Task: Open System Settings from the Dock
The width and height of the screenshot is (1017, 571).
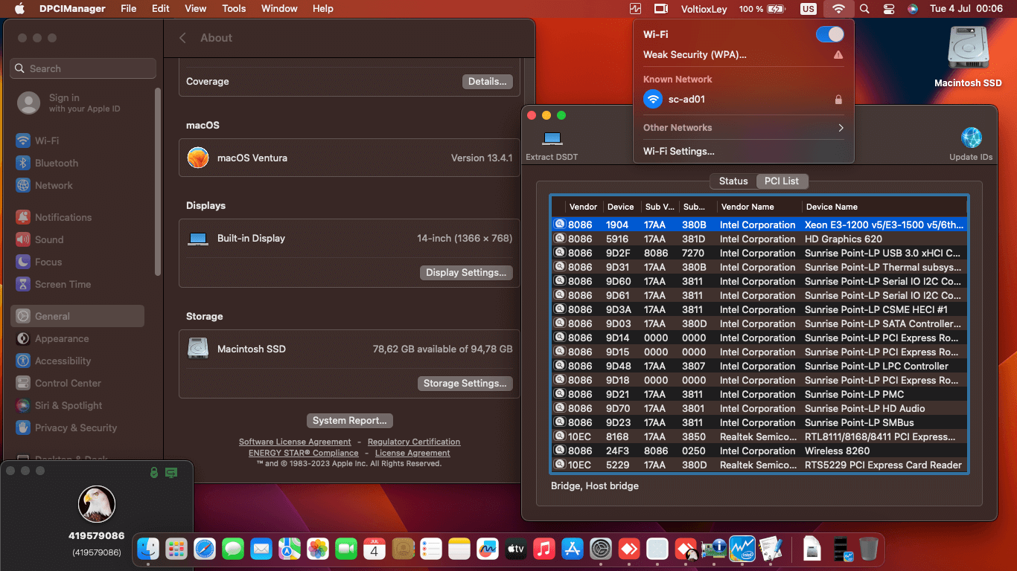Action: pos(601,549)
